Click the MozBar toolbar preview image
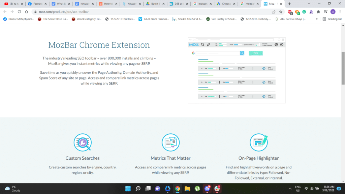 click(237, 70)
